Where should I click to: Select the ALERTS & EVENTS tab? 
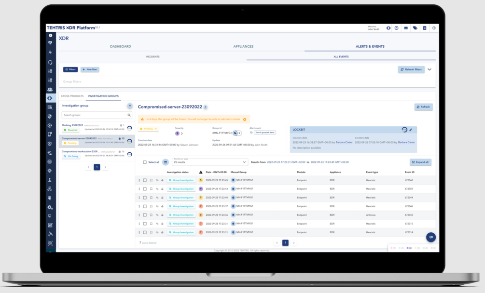click(370, 47)
